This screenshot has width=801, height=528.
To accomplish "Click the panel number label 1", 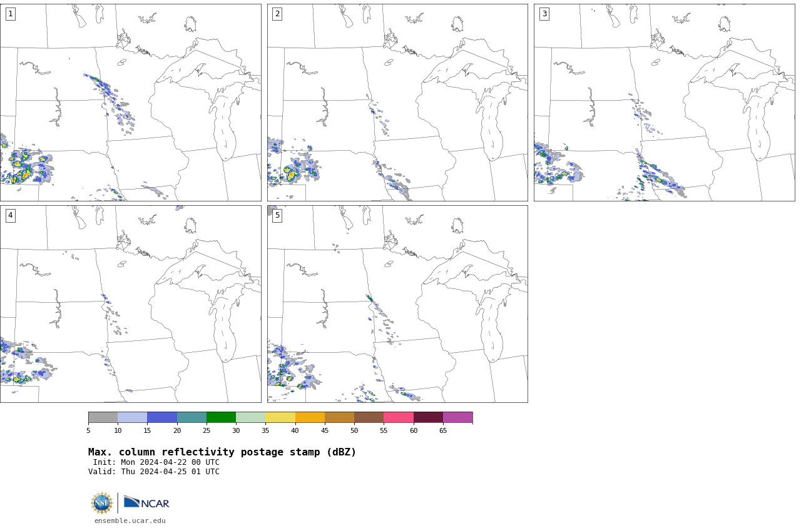I will point(10,14).
